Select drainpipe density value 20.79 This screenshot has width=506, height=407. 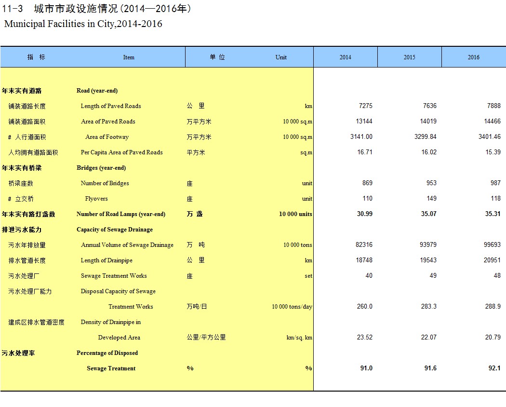493,338
